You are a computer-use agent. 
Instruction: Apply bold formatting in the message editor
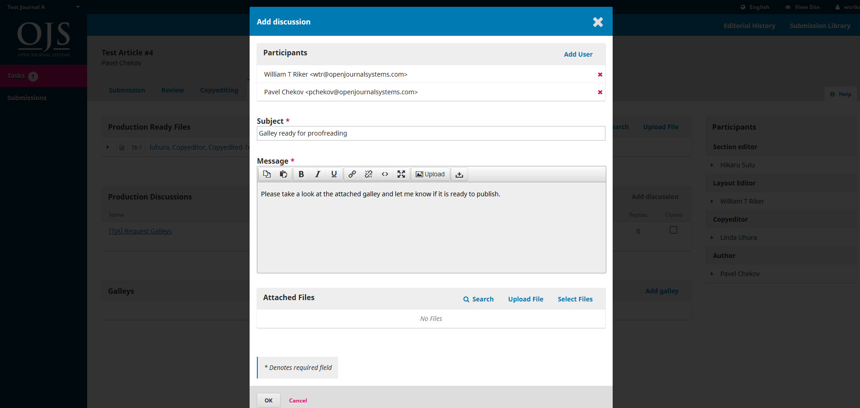click(x=301, y=174)
